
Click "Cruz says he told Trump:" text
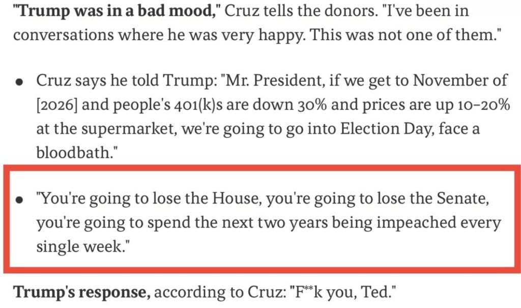(x=108, y=81)
